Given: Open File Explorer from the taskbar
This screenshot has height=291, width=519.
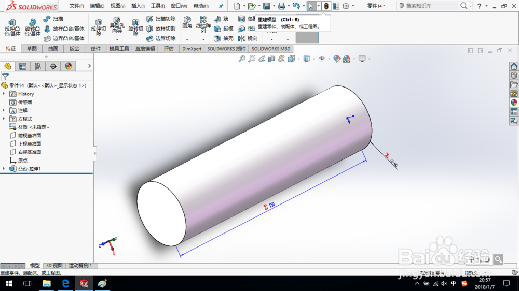Looking at the screenshot, I should tap(46, 283).
